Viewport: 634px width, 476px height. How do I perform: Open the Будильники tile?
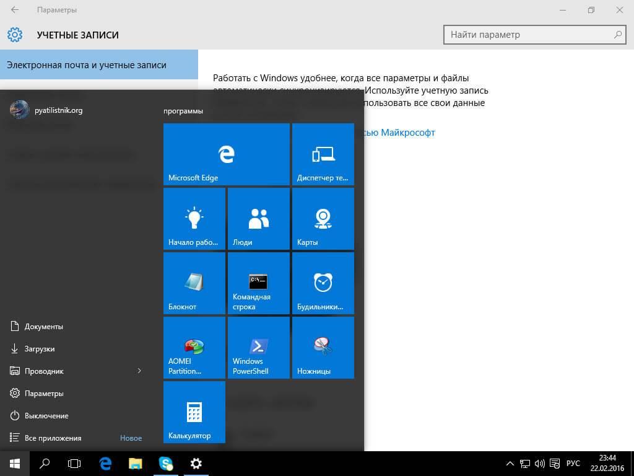click(323, 283)
